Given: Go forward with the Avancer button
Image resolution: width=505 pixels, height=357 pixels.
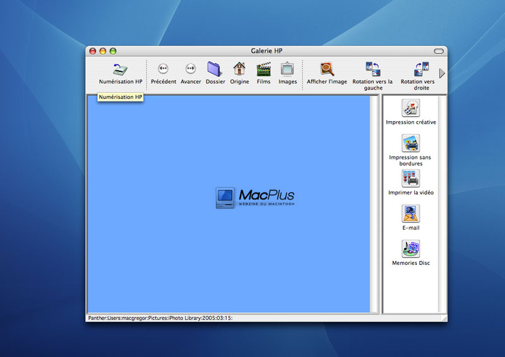Looking at the screenshot, I should (x=191, y=74).
